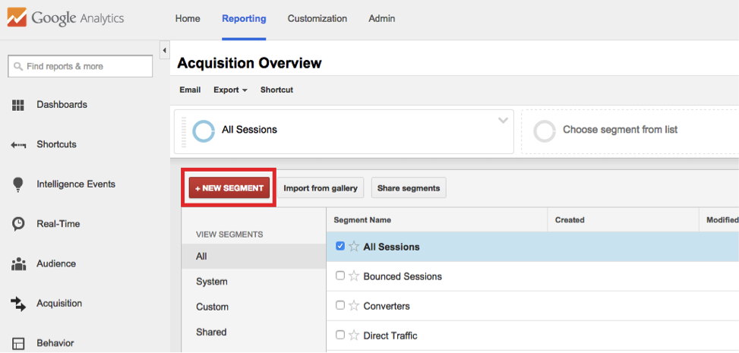
Task: Open Dashboards via its grid icon
Action: coord(18,105)
